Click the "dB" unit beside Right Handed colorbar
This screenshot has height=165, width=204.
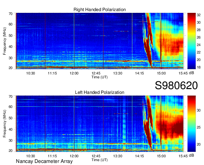point(191,73)
